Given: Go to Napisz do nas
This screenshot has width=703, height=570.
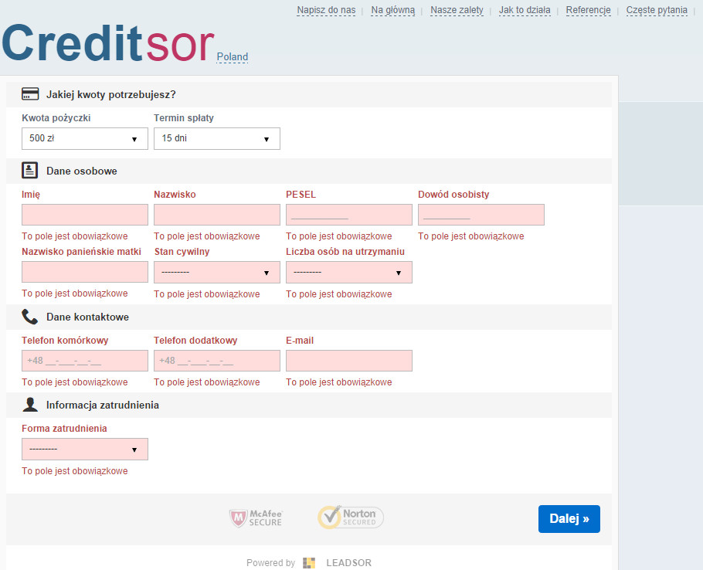Looking at the screenshot, I should click(326, 10).
